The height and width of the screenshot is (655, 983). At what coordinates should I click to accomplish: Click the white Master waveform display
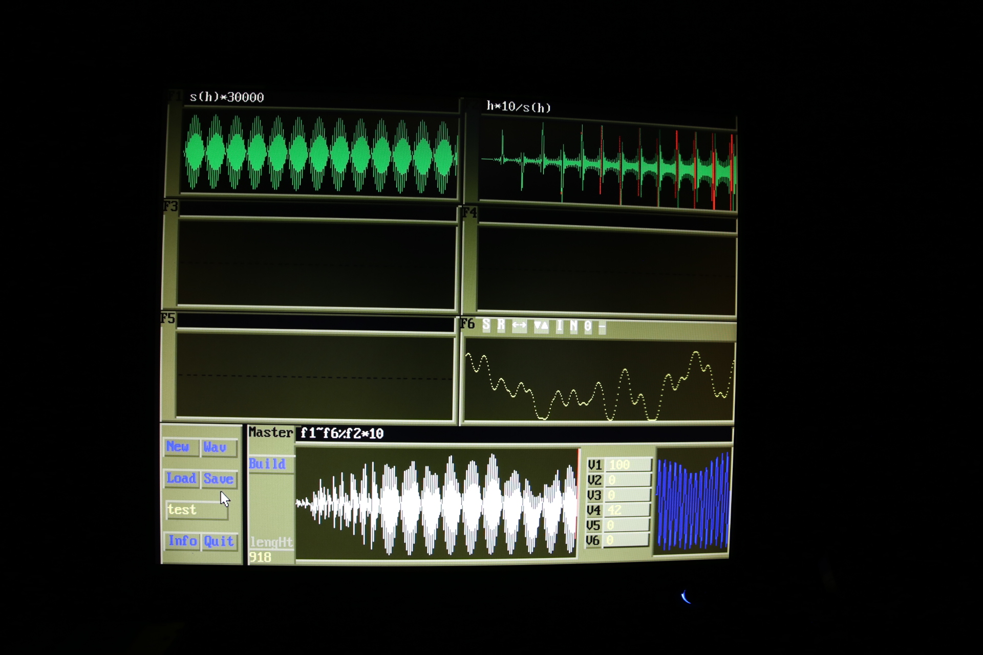tap(437, 503)
